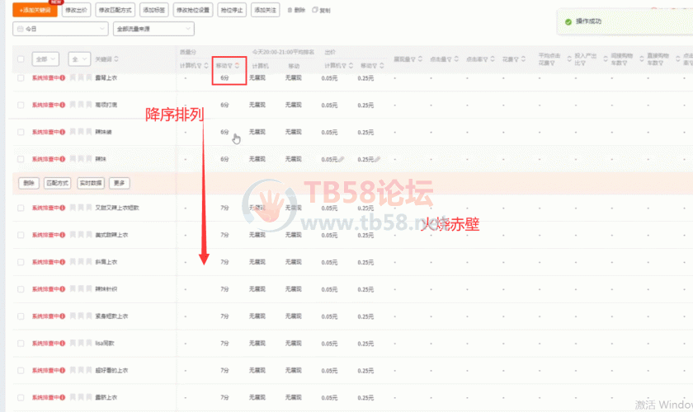
Task: Select checkbox for 斜肩上衣 keyword row
Action: 21,262
